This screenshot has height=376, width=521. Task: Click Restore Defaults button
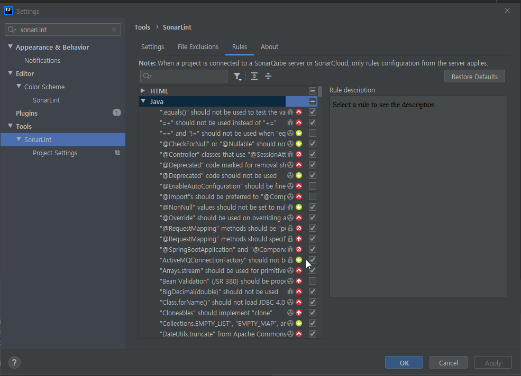(x=474, y=77)
